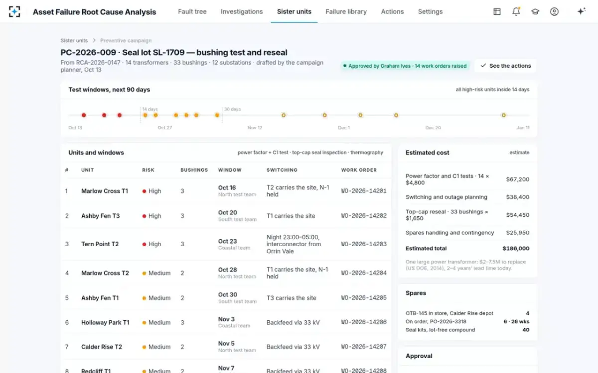Click the RISK column header
The height and width of the screenshot is (373, 598).
pos(148,170)
